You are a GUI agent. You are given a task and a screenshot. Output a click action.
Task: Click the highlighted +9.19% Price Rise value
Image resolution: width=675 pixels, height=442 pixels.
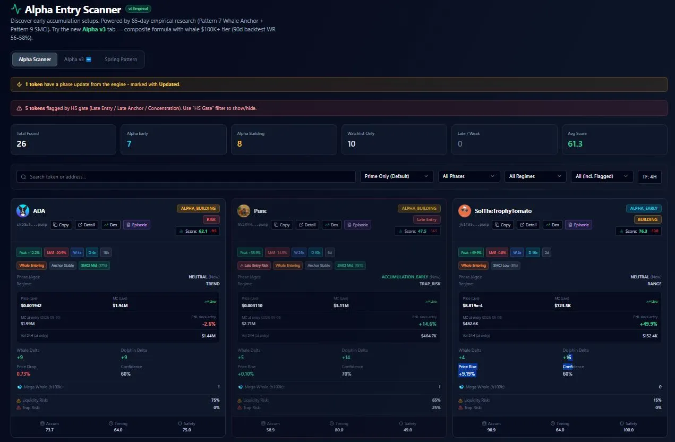pyautogui.click(x=467, y=374)
